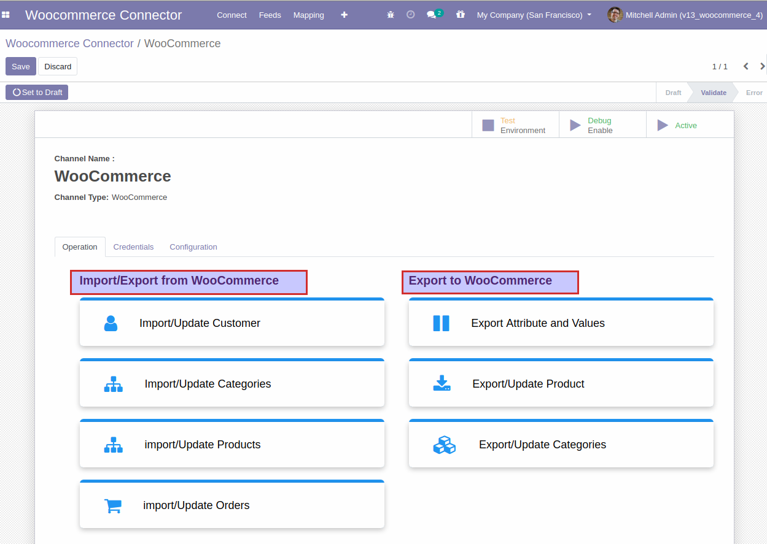Click the WooCommerce channel name field

113,176
